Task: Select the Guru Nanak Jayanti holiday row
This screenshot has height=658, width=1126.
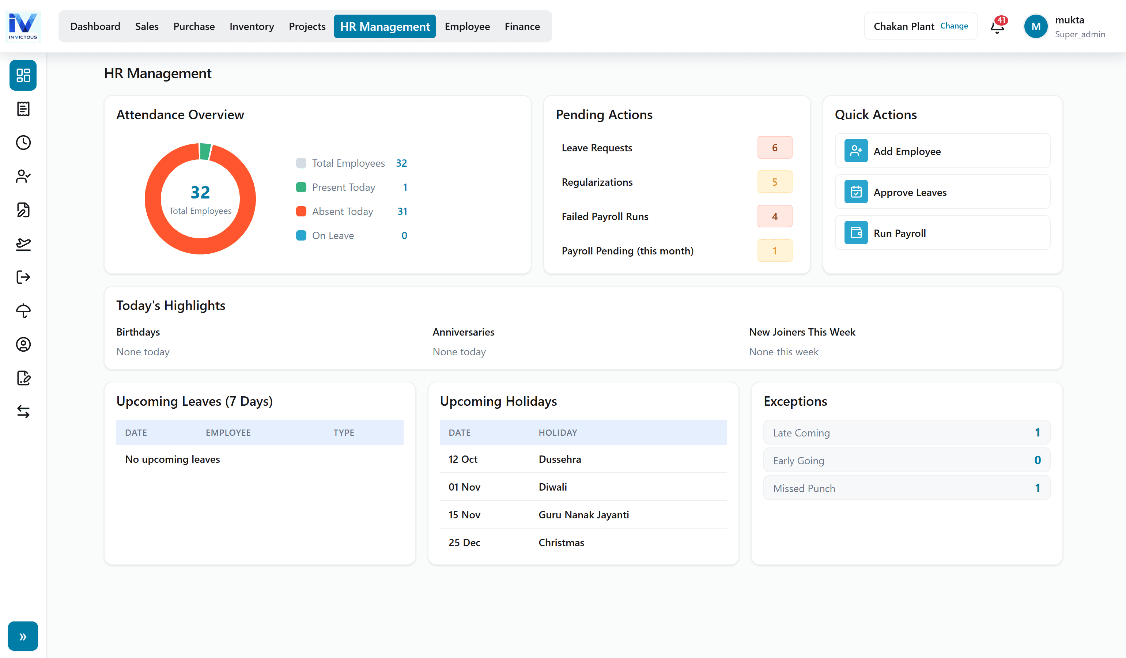Action: (583, 515)
